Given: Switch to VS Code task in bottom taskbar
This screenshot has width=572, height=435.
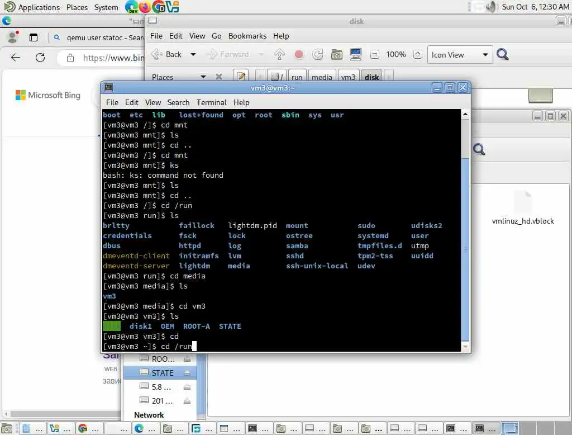Looking at the screenshot, I should tap(60, 428).
